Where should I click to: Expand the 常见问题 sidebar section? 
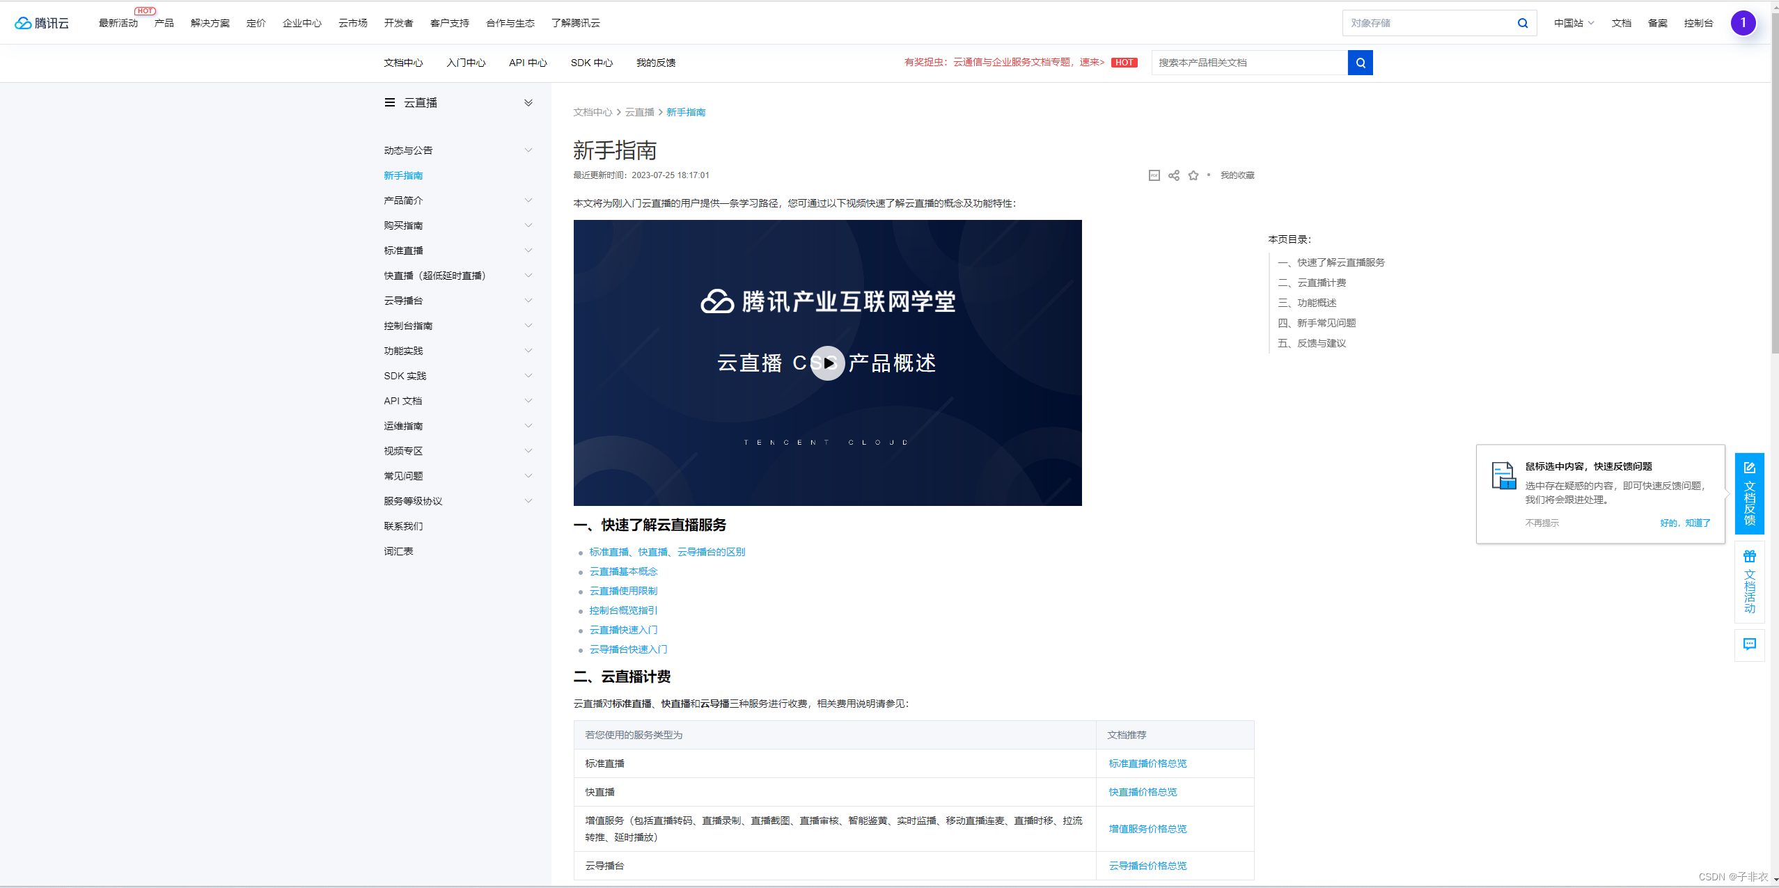[x=528, y=476]
